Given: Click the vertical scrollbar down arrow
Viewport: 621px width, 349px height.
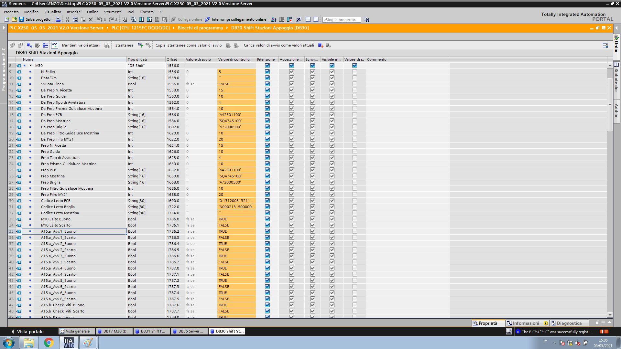Looking at the screenshot, I should pos(610,314).
